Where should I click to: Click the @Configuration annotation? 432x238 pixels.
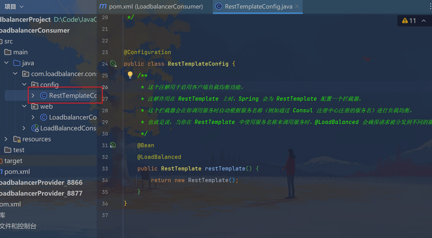tap(147, 52)
